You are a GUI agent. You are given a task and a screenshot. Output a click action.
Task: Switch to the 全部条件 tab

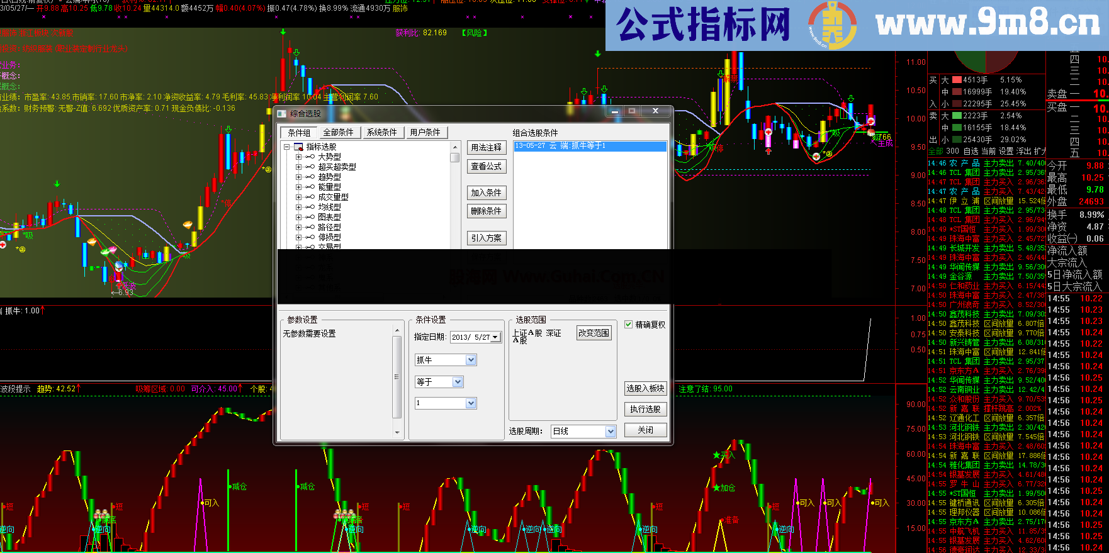pos(338,133)
